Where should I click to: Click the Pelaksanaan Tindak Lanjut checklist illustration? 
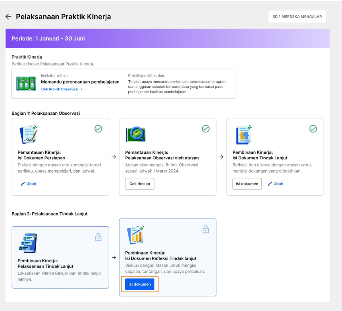[28, 243]
